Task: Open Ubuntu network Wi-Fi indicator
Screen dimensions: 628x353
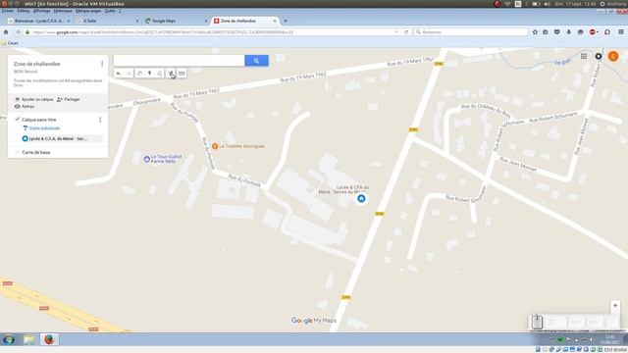Action: click(x=507, y=4)
